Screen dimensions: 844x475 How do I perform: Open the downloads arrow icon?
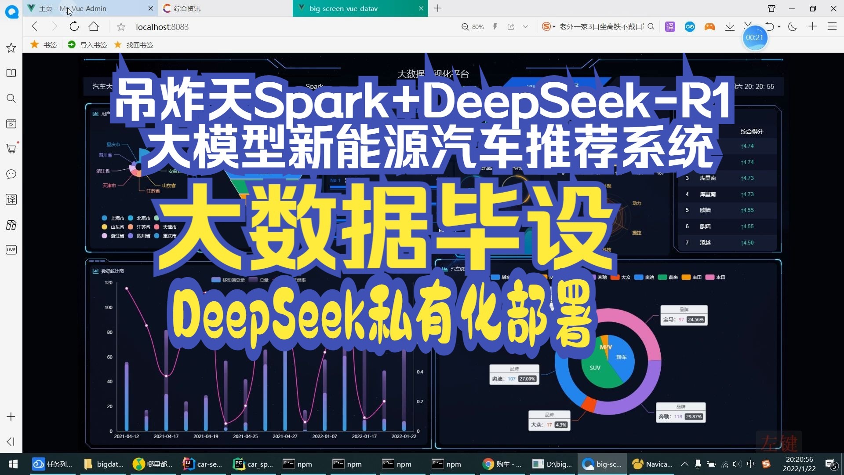(x=730, y=27)
